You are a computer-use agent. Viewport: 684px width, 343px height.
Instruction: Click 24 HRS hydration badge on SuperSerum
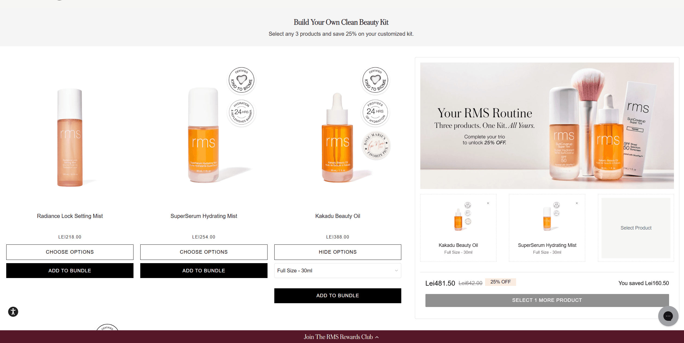(241, 112)
